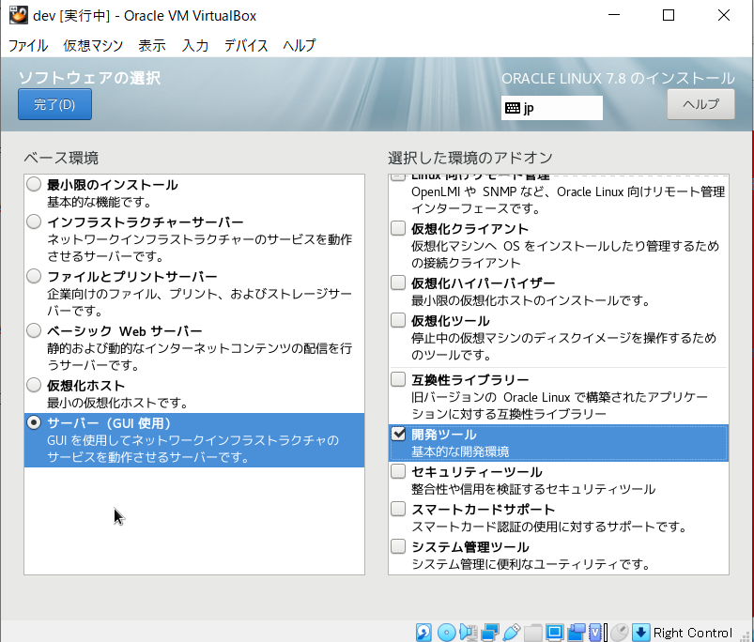Click the text "最小の仮想化ホストです。"

click(x=117, y=403)
